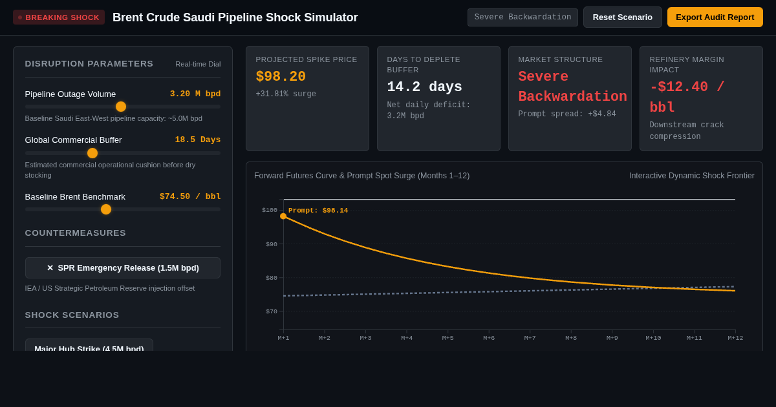Image resolution: width=776 pixels, height=407 pixels.
Task: Click the Baseline Saudi East-West pipeline capacity note
Action: (x=114, y=118)
